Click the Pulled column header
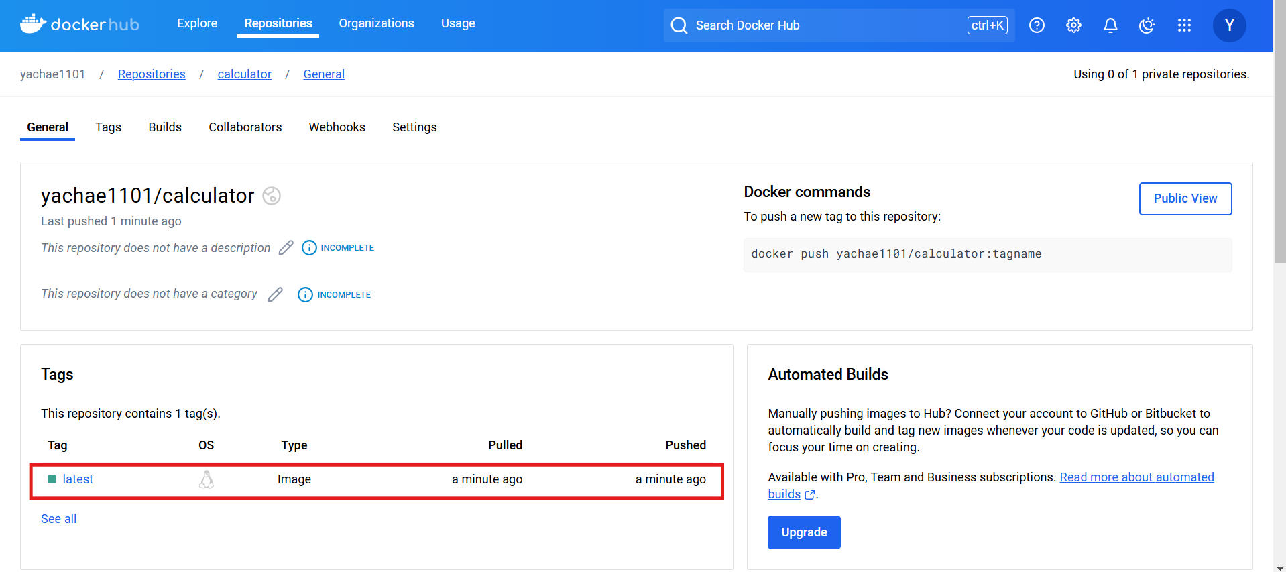Image resolution: width=1286 pixels, height=572 pixels. click(505, 445)
